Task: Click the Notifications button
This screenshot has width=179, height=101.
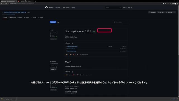Action: point(152,12)
